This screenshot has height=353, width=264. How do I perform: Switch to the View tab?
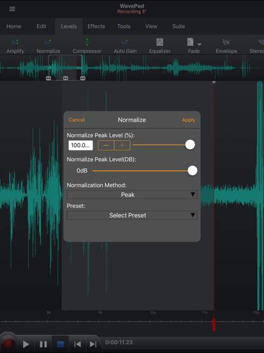151,27
